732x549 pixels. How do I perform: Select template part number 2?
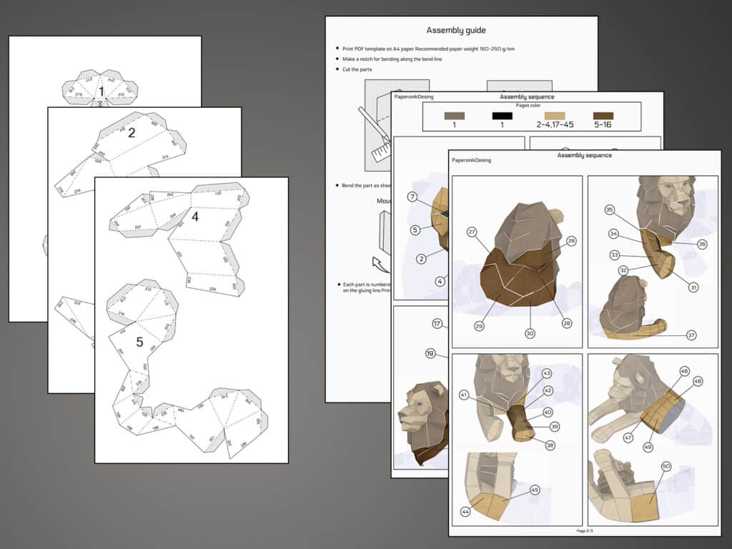point(132,133)
